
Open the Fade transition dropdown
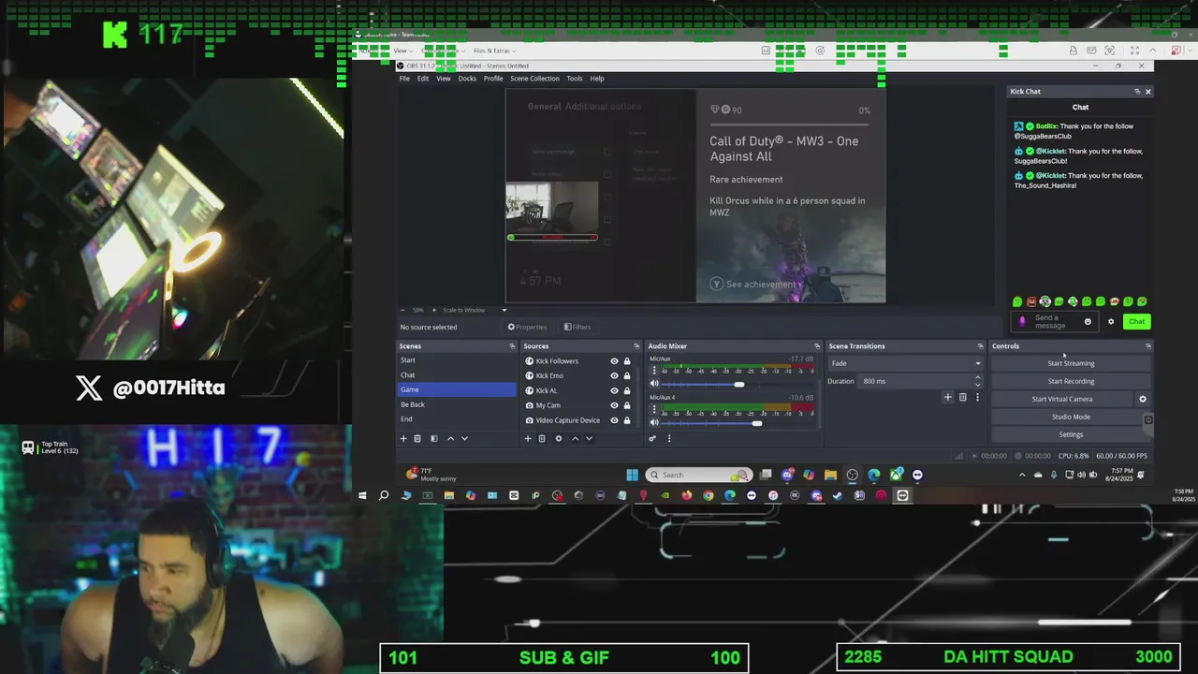pyautogui.click(x=905, y=363)
